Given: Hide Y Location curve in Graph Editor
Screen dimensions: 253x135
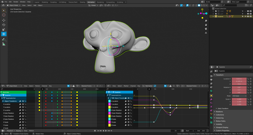Looking at the screenshot, I should pyautogui.click(x=109, y=104).
